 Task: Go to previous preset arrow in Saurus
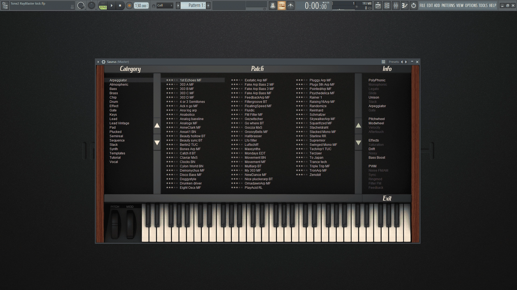(402, 62)
